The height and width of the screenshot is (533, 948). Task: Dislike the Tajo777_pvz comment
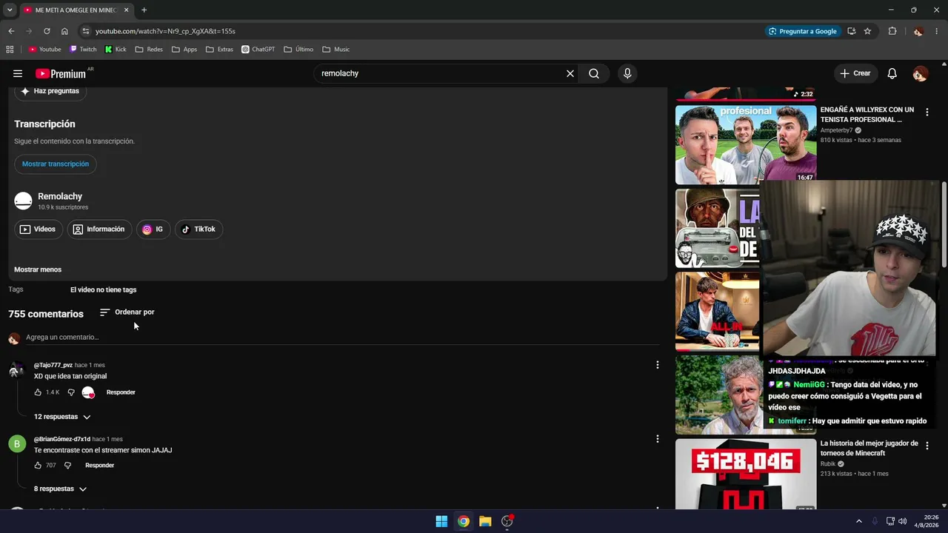pos(71,392)
